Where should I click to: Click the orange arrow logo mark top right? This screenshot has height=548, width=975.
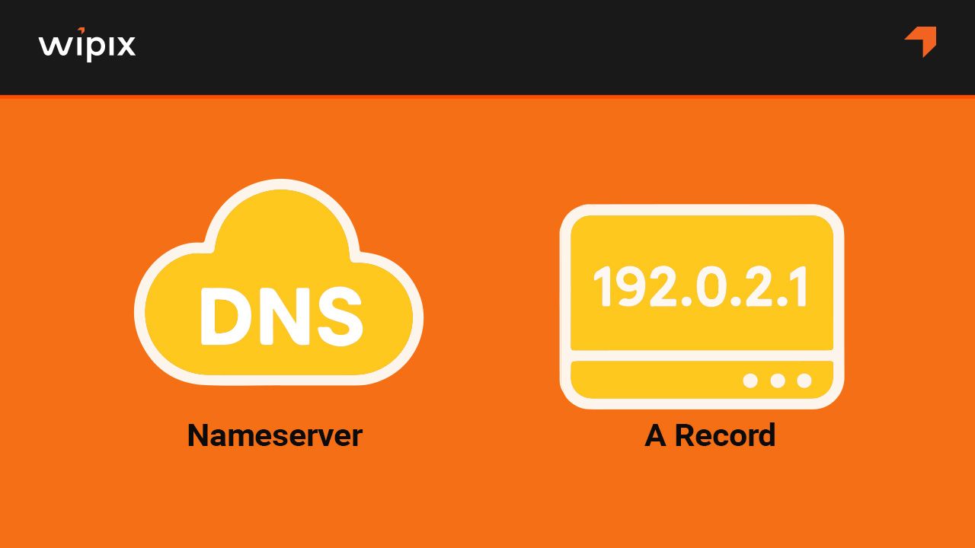tap(919, 42)
